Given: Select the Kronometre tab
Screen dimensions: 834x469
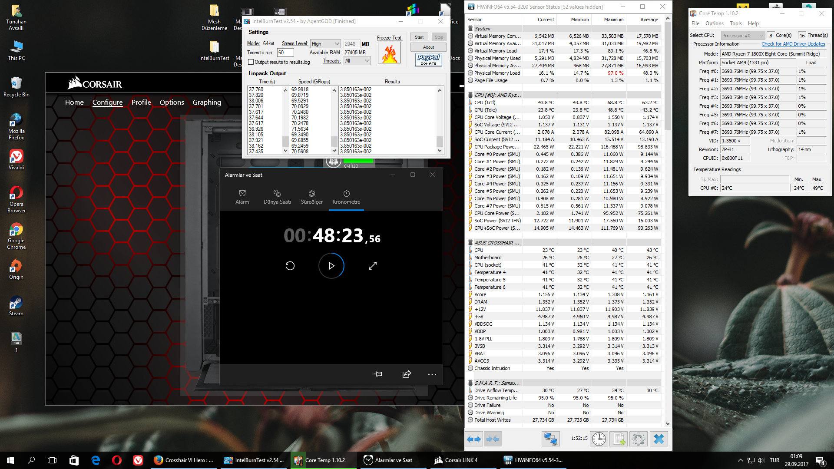Looking at the screenshot, I should coord(347,197).
